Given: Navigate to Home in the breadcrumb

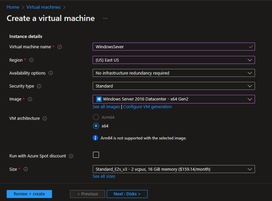Looking at the screenshot, I should [x=13, y=7].
